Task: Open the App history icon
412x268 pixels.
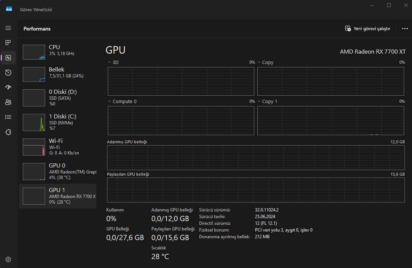Action: tap(8, 73)
